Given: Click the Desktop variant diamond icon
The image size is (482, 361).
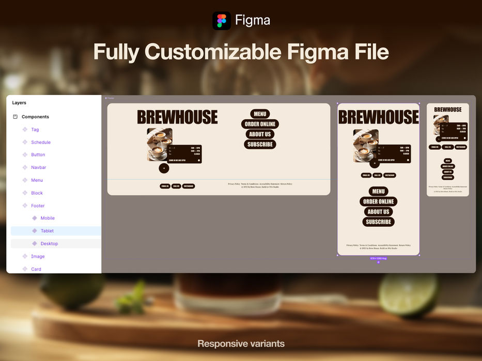Looking at the screenshot, I should (35, 243).
